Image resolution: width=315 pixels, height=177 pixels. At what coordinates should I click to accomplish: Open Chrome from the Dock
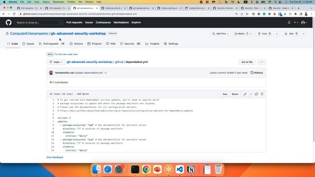point(146,169)
